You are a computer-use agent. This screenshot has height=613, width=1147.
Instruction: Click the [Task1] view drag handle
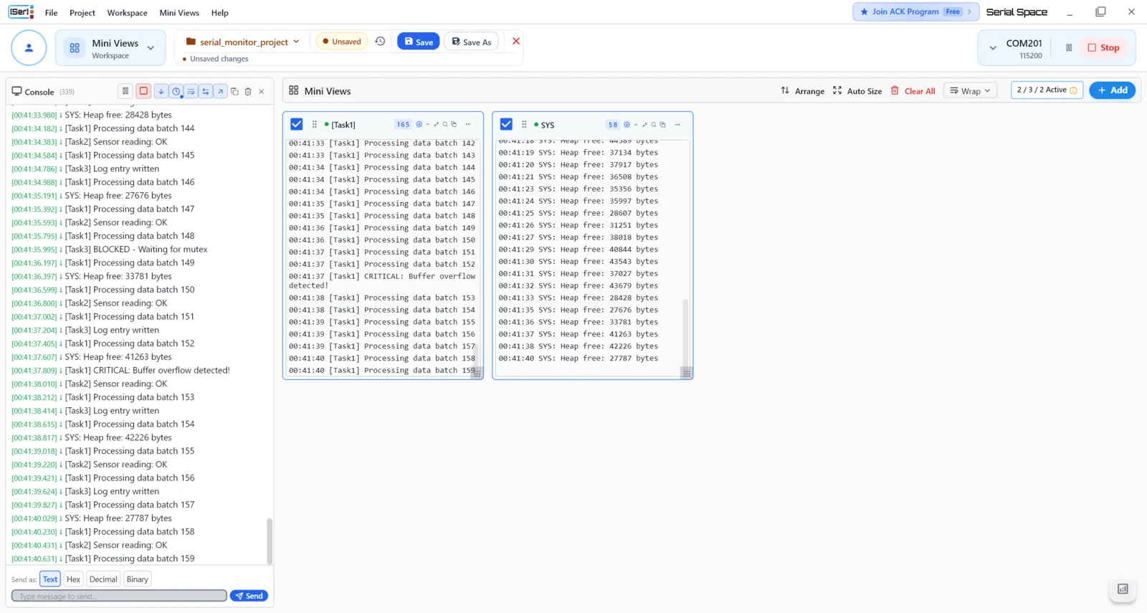[315, 125]
